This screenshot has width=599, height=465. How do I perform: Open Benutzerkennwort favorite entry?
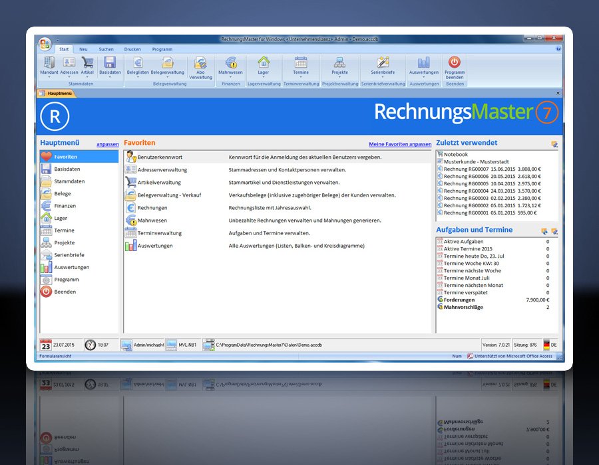[278, 157]
